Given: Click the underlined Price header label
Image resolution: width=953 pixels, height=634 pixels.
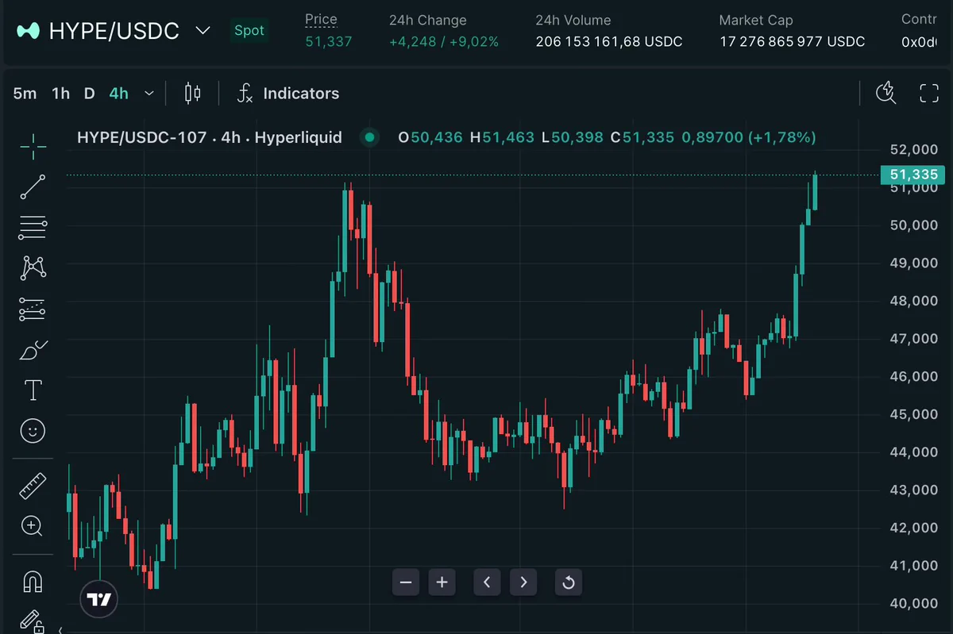Looking at the screenshot, I should tap(321, 20).
